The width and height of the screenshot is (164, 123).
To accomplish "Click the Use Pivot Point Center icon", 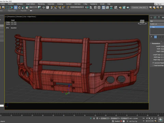I will point(39,8).
